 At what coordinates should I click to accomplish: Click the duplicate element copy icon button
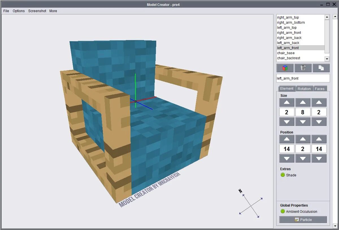pyautogui.click(x=321, y=68)
